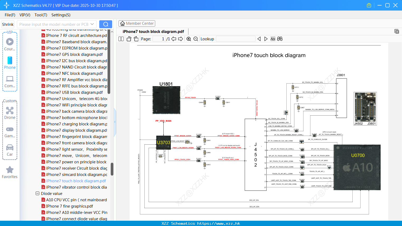The height and width of the screenshot is (226, 402).
Task: Toggle the two-page view icon
Action: click(x=121, y=39)
